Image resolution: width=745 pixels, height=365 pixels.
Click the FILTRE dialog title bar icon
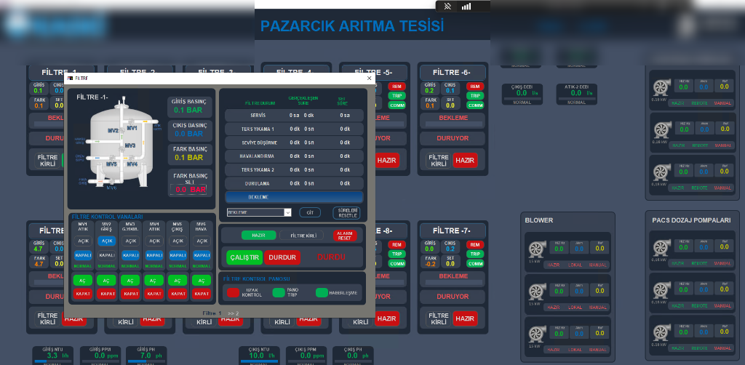70,78
